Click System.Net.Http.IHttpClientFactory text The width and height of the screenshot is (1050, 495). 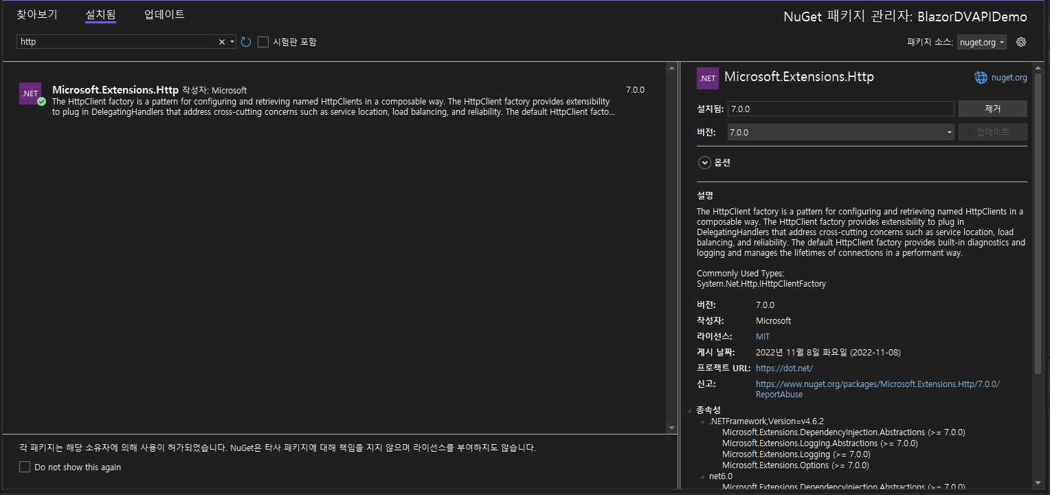[761, 284]
